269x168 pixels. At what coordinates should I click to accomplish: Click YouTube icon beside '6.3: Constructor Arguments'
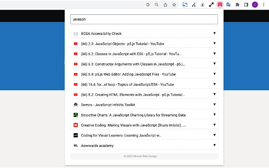[76, 64]
